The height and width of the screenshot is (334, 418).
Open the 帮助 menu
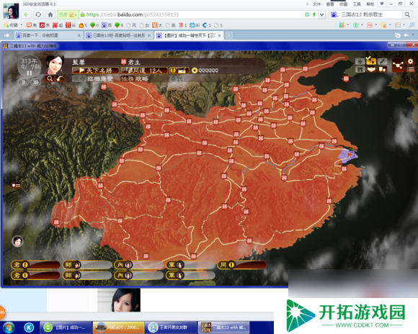click(x=370, y=4)
